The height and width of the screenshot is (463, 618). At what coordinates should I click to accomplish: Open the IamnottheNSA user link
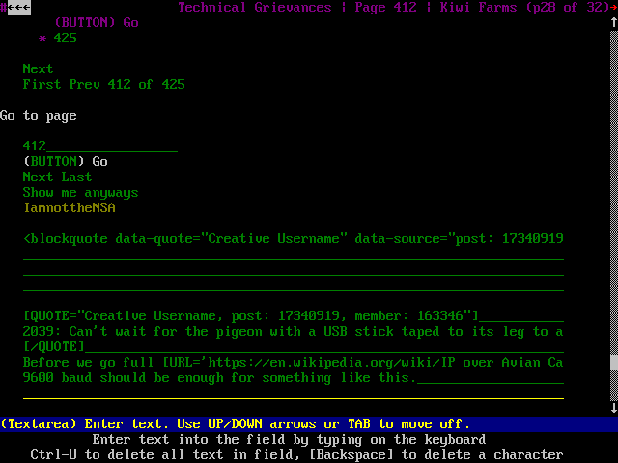click(70, 208)
